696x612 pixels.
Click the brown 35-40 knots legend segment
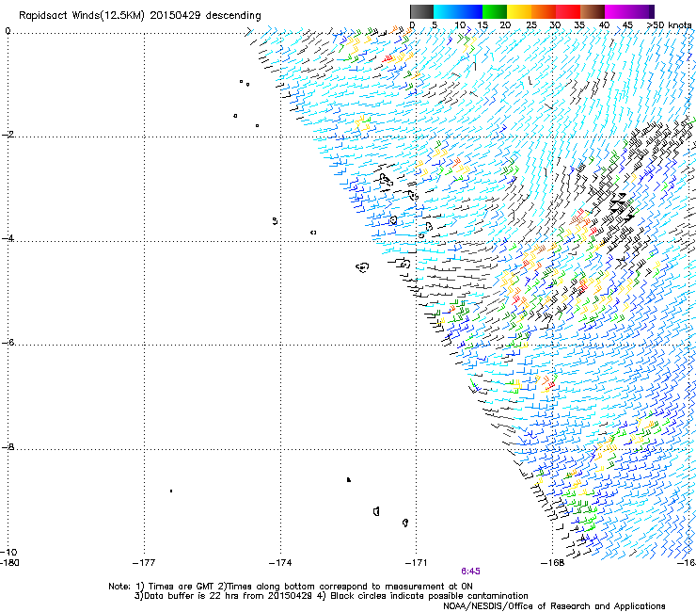[x=593, y=11]
